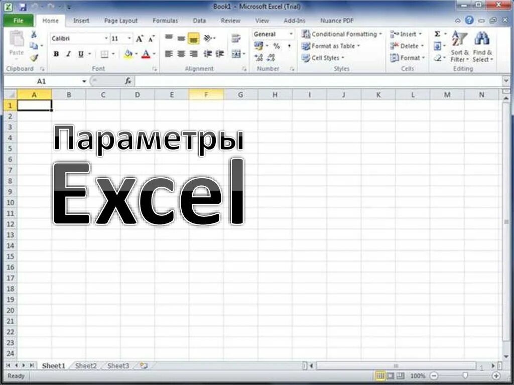This screenshot has width=514, height=385.
Task: Open the Font name Calibri dropdown
Action: pos(106,38)
